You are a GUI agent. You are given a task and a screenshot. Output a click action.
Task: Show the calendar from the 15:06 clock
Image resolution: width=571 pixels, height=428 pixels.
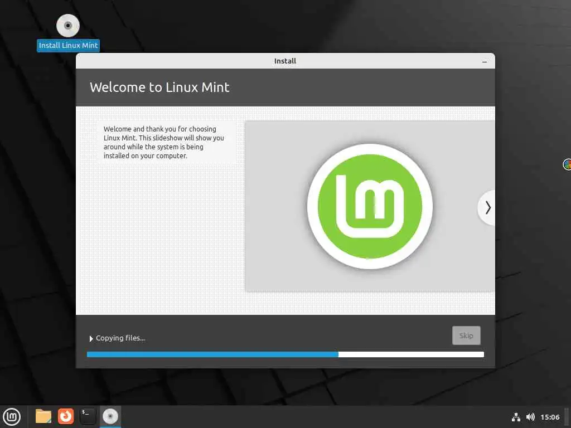tap(550, 417)
